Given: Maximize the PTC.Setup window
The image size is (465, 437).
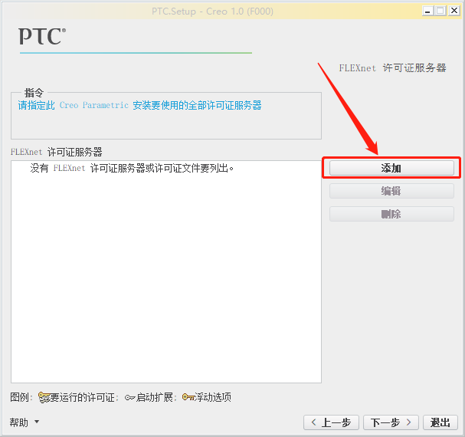Looking at the screenshot, I should pyautogui.click(x=440, y=11).
